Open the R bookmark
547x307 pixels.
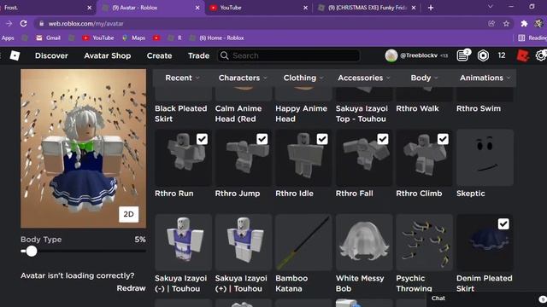174,38
